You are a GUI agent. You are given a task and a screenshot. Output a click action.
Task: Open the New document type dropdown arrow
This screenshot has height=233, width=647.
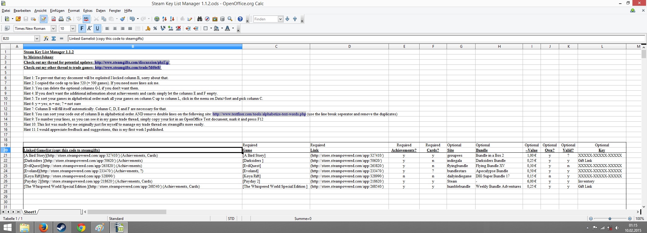(12, 19)
